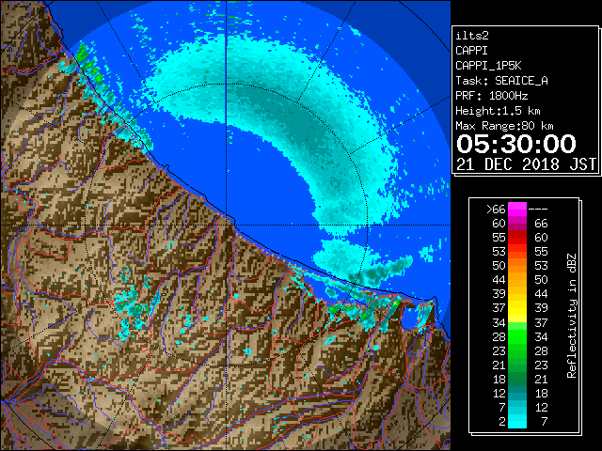Pick the purple 60–66 dBZ swatch
Image resolution: width=602 pixels, height=451 pixels.
(x=517, y=224)
